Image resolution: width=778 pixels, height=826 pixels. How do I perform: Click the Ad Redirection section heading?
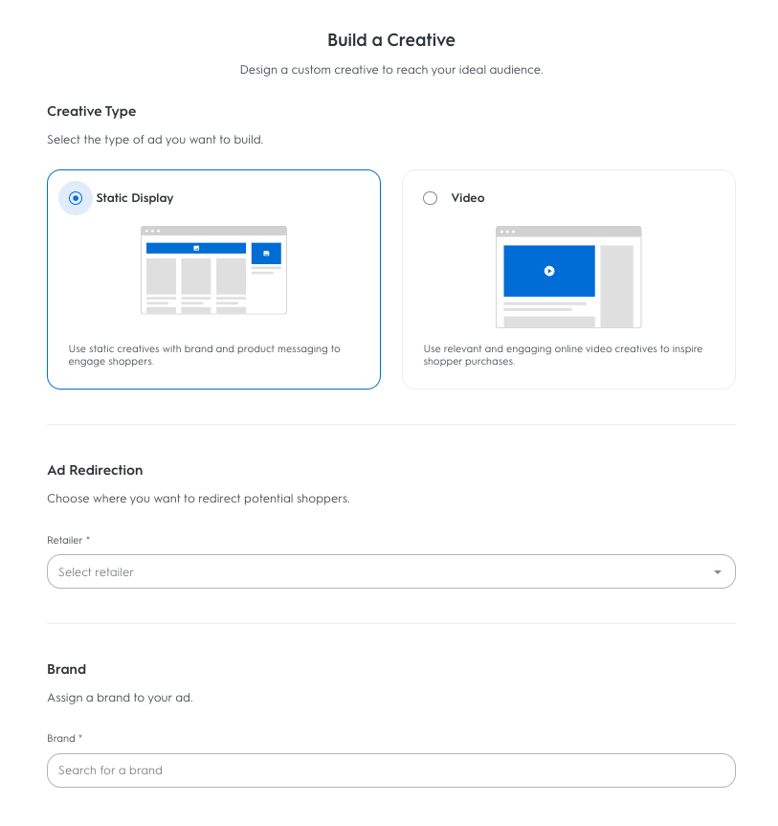95,470
